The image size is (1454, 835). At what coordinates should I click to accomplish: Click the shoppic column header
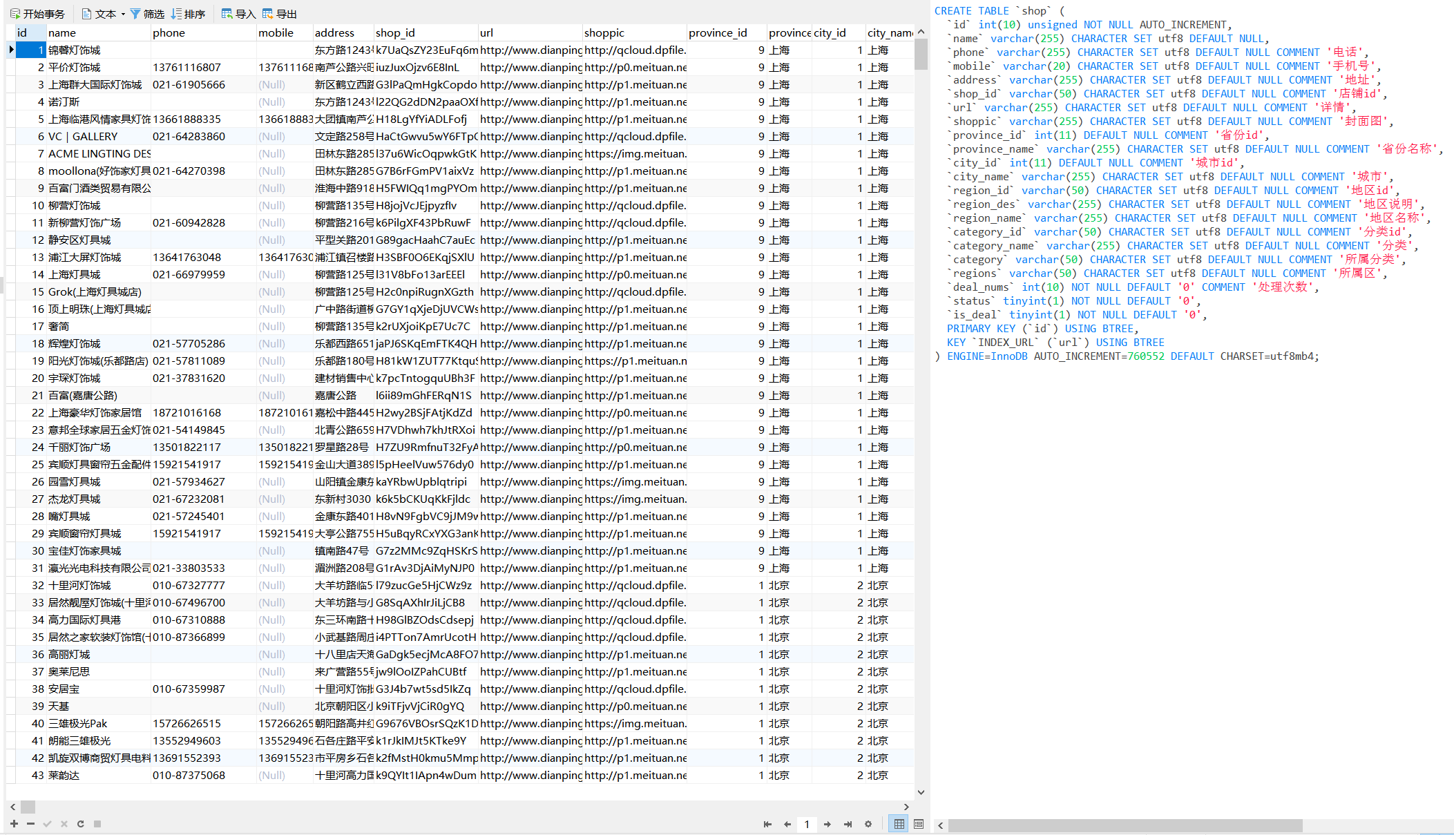point(635,32)
